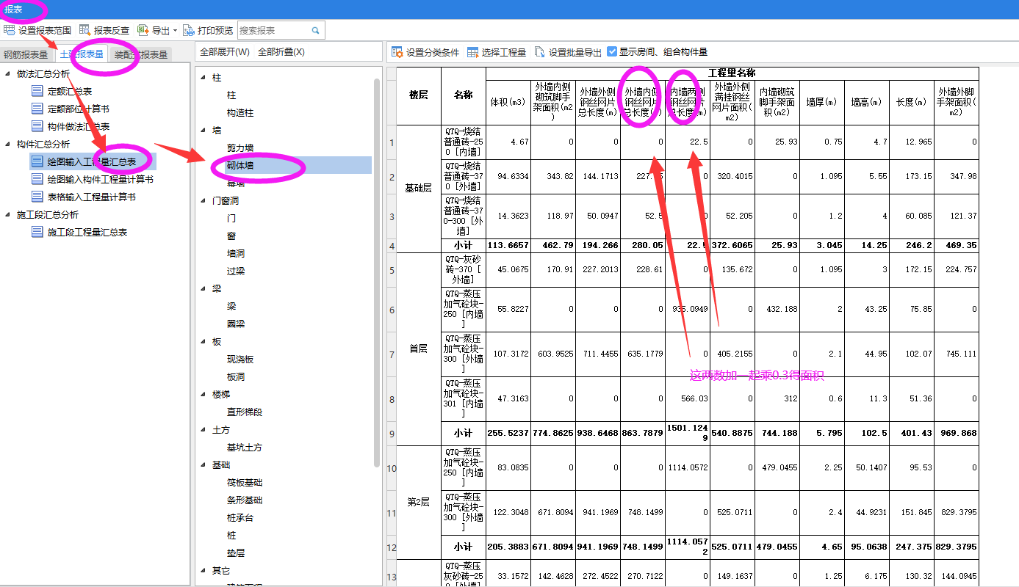
Task: Select 构造柱 in the component list
Action: pyautogui.click(x=240, y=113)
